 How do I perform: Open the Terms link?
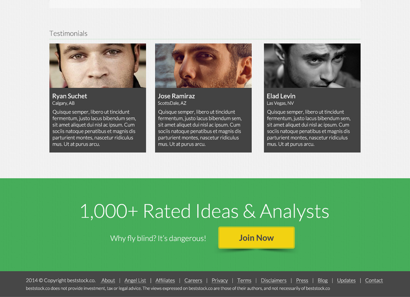244,280
